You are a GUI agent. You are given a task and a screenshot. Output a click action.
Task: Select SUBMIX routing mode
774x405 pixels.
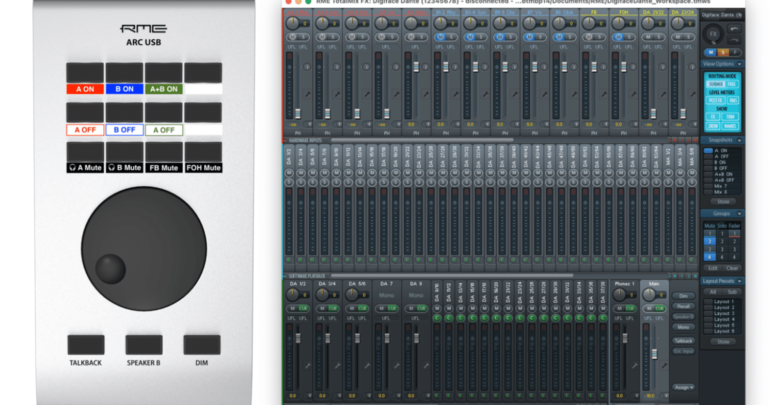(716, 84)
